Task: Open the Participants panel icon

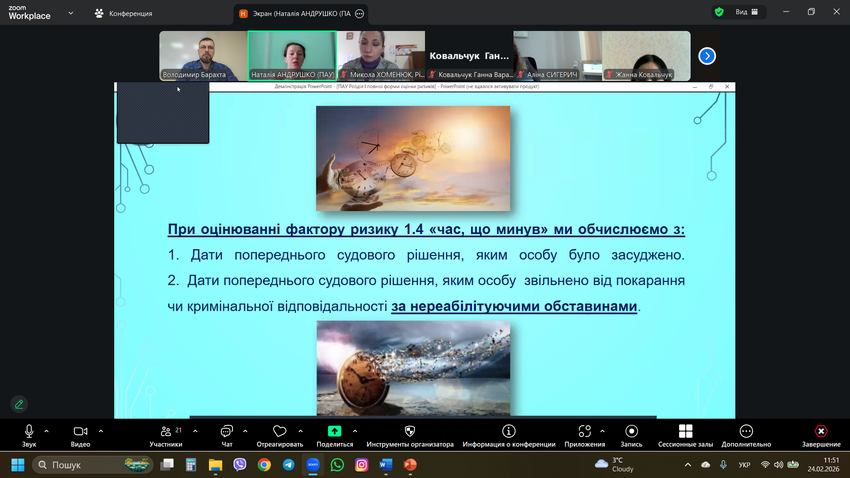Action: [x=166, y=431]
